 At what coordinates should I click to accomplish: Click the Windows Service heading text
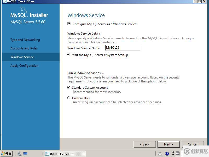pyautogui.click(x=86, y=15)
